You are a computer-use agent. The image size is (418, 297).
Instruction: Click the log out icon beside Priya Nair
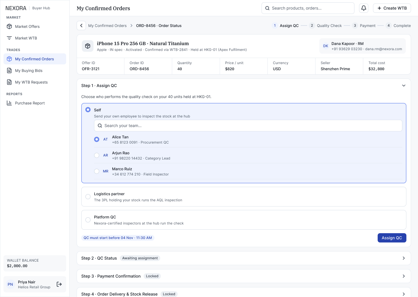coord(59,284)
